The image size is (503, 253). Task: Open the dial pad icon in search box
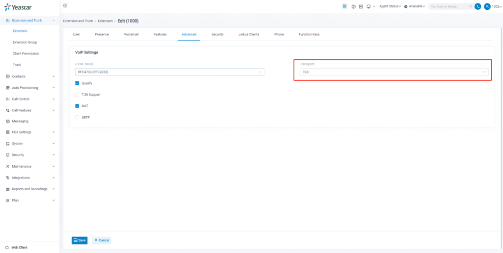pos(471,6)
